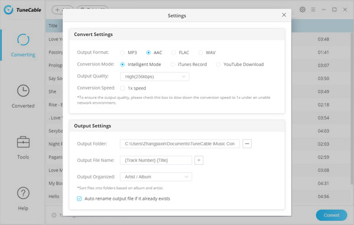Enable the 1x speed checkbox
354x225 pixels.
[x=122, y=88]
